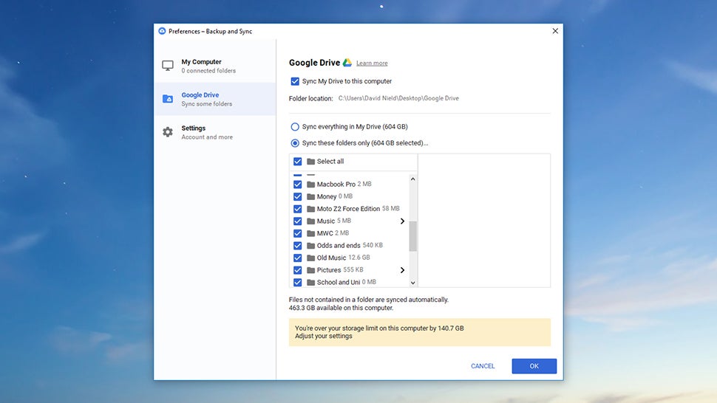This screenshot has height=403, width=717.
Task: Click the MWC folder icon
Action: click(x=311, y=233)
